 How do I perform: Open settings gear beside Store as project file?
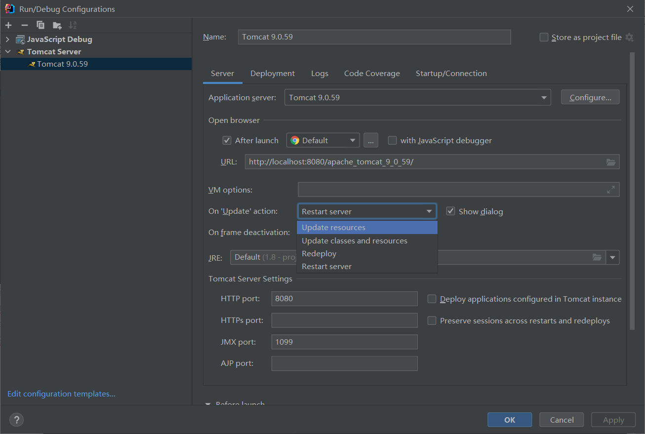[629, 37]
